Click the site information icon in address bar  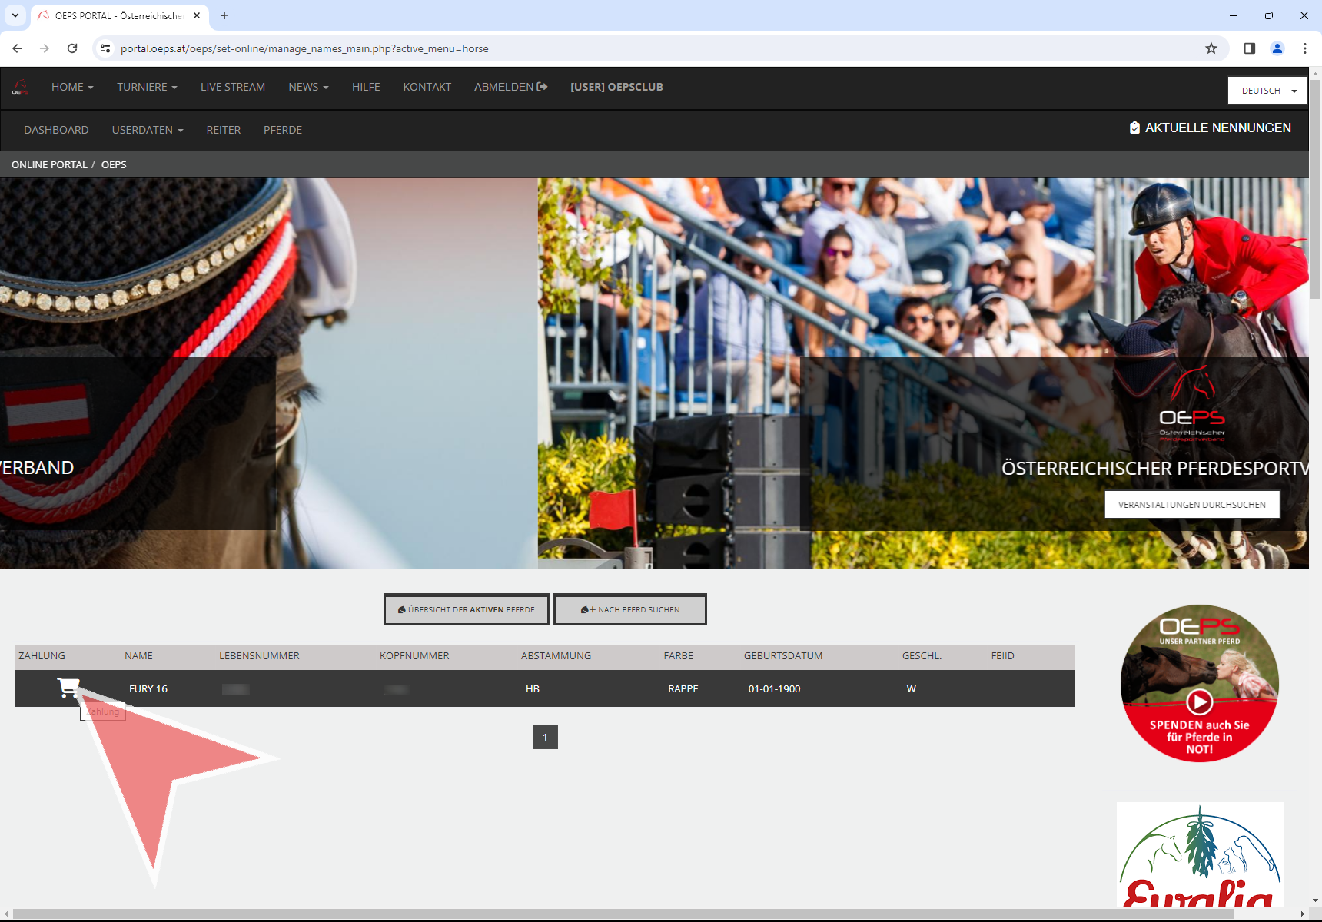tap(105, 48)
